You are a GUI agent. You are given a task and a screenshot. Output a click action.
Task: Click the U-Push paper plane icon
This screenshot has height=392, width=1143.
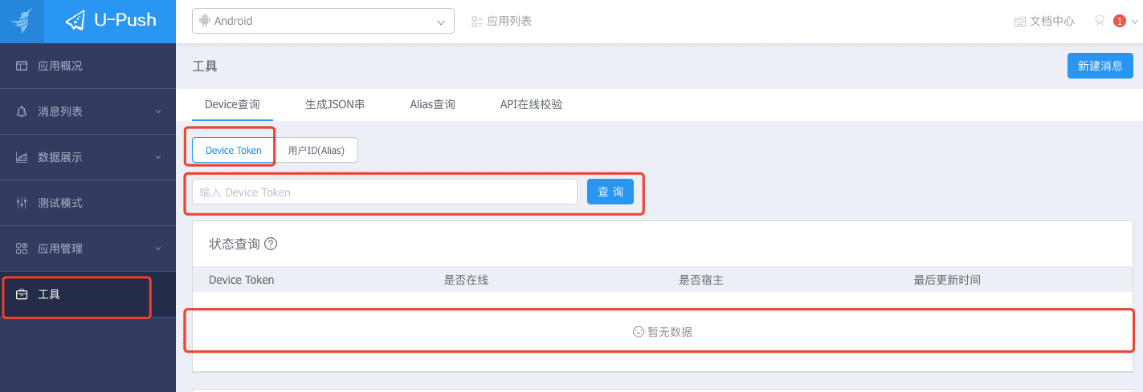[x=76, y=21]
